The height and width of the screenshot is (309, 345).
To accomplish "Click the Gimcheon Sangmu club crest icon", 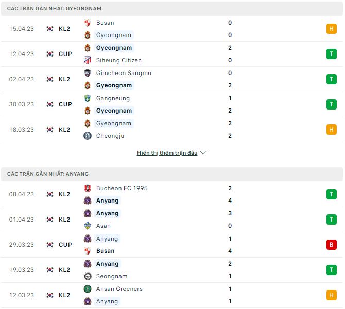I will click(x=88, y=73).
